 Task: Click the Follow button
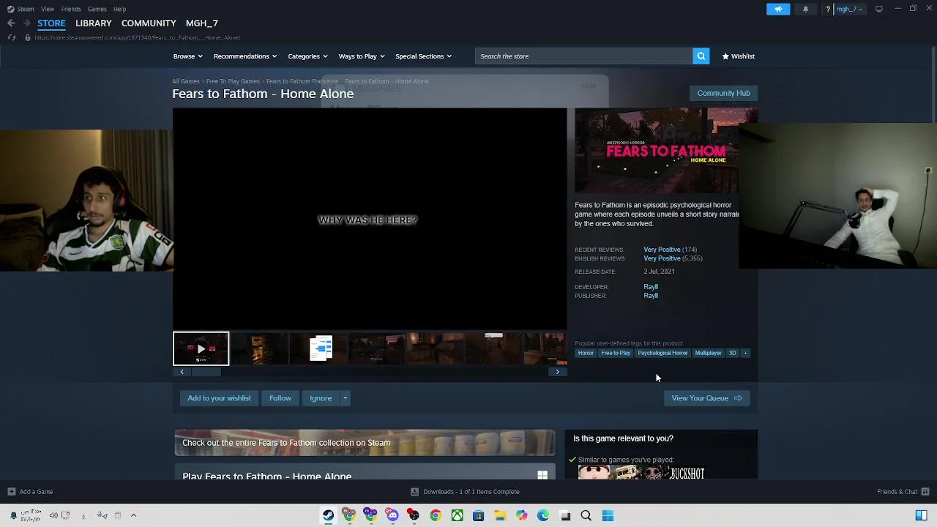pyautogui.click(x=280, y=398)
